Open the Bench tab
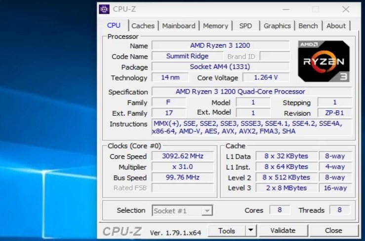Screen dimensions: 365x241 click(x=308, y=26)
